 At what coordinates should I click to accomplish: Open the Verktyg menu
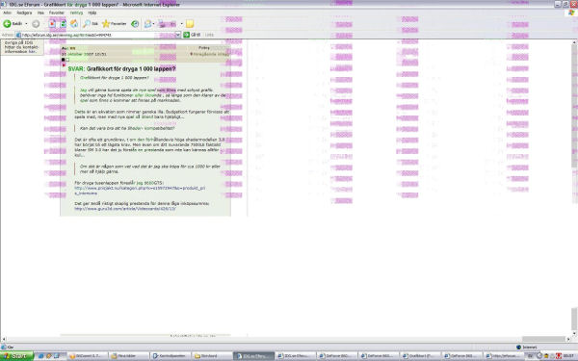[x=76, y=13]
